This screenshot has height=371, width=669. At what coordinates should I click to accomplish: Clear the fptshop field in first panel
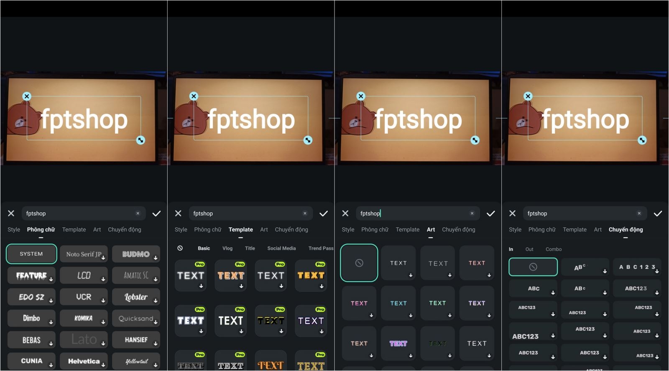point(138,213)
